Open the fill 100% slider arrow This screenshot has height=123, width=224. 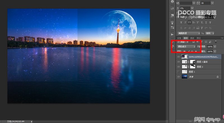point(215,52)
